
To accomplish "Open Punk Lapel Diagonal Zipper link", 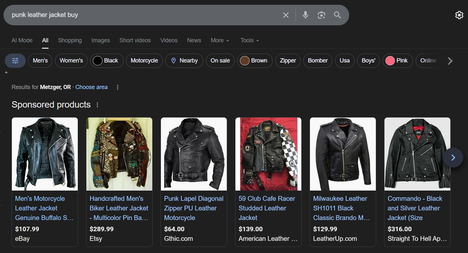I will pyautogui.click(x=194, y=208).
